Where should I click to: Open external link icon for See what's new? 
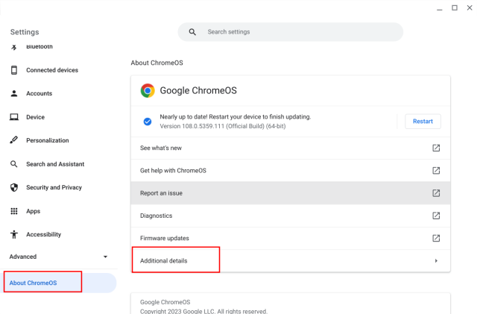(x=436, y=148)
